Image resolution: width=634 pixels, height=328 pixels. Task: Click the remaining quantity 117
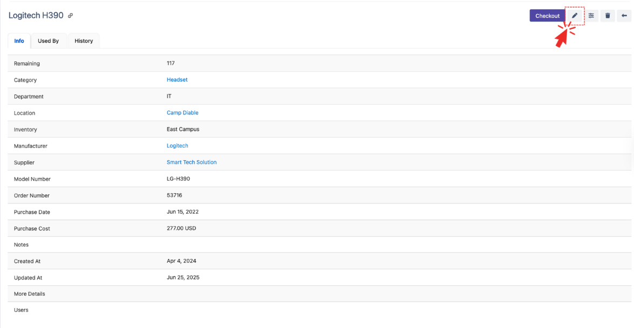(171, 64)
